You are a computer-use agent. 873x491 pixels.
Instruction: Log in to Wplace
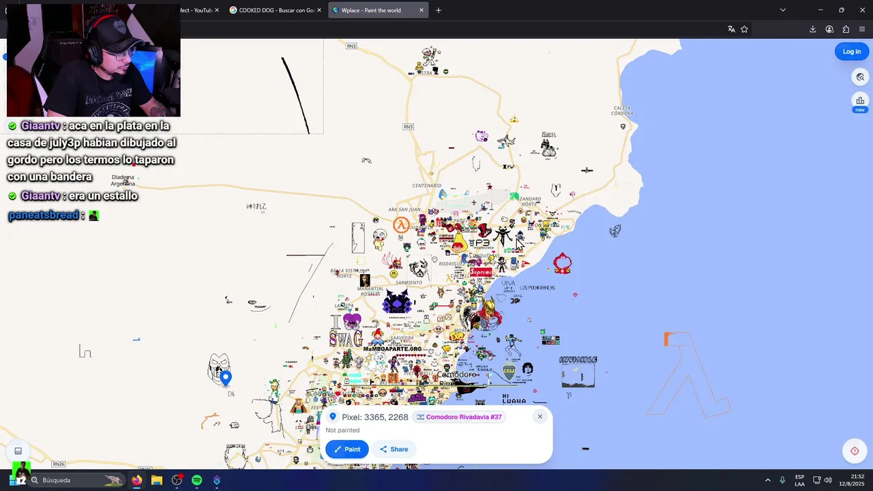pos(852,52)
